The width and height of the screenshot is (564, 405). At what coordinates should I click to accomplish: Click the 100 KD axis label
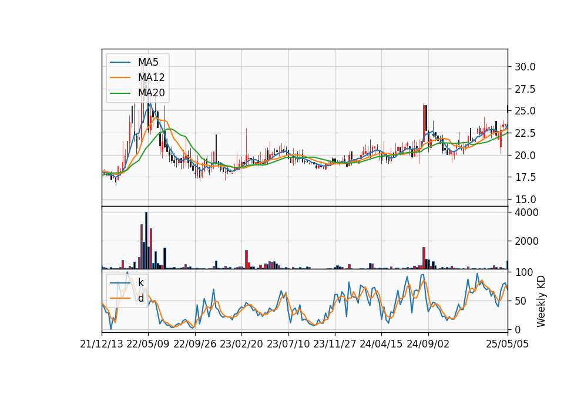coord(523,272)
